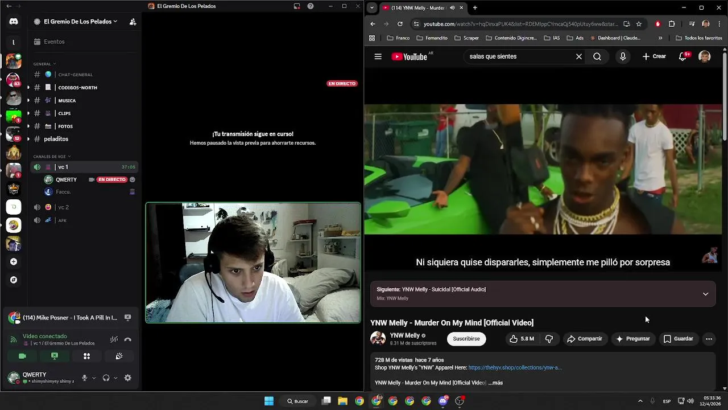Toggle screen share in Discord voice panel
The image size is (728, 410).
(x=55, y=356)
